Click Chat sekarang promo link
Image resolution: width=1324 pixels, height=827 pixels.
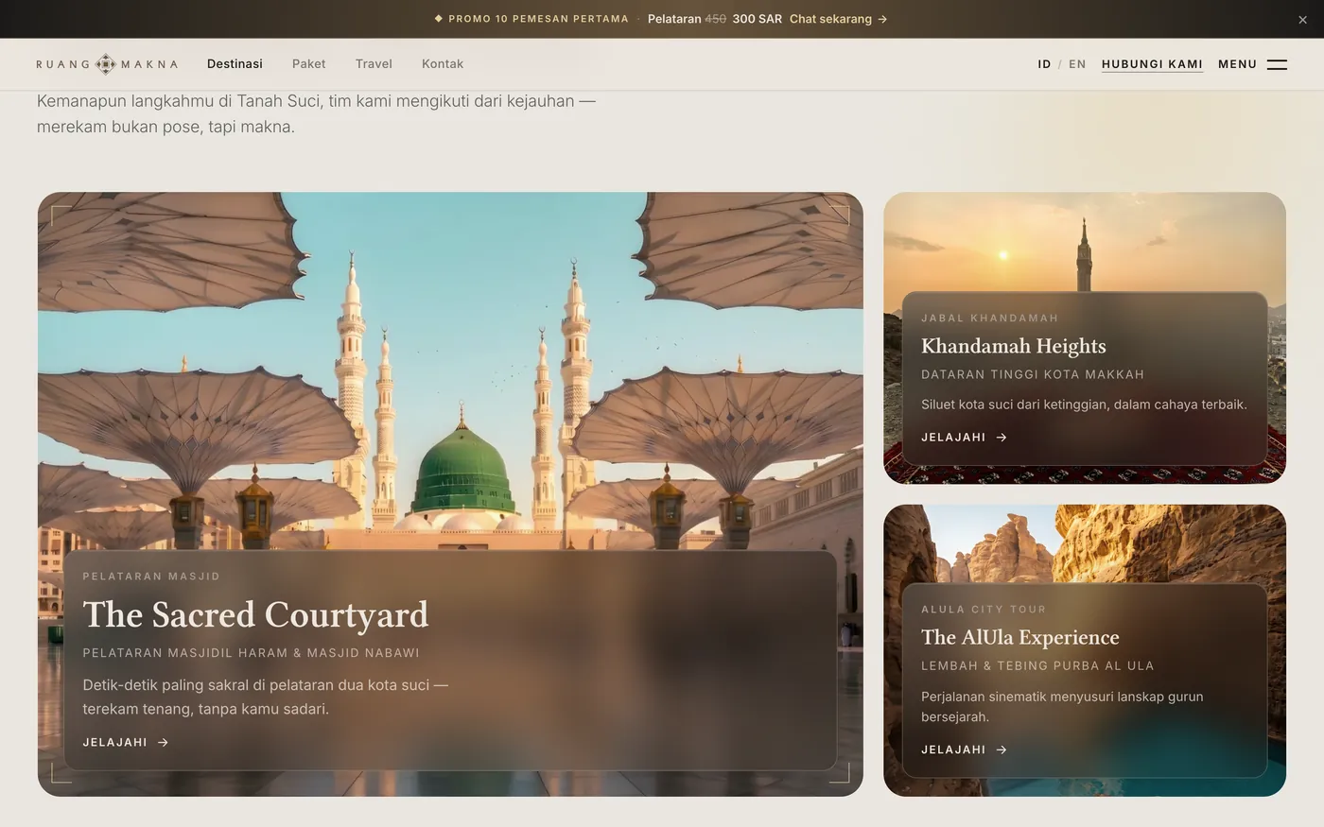[838, 19]
